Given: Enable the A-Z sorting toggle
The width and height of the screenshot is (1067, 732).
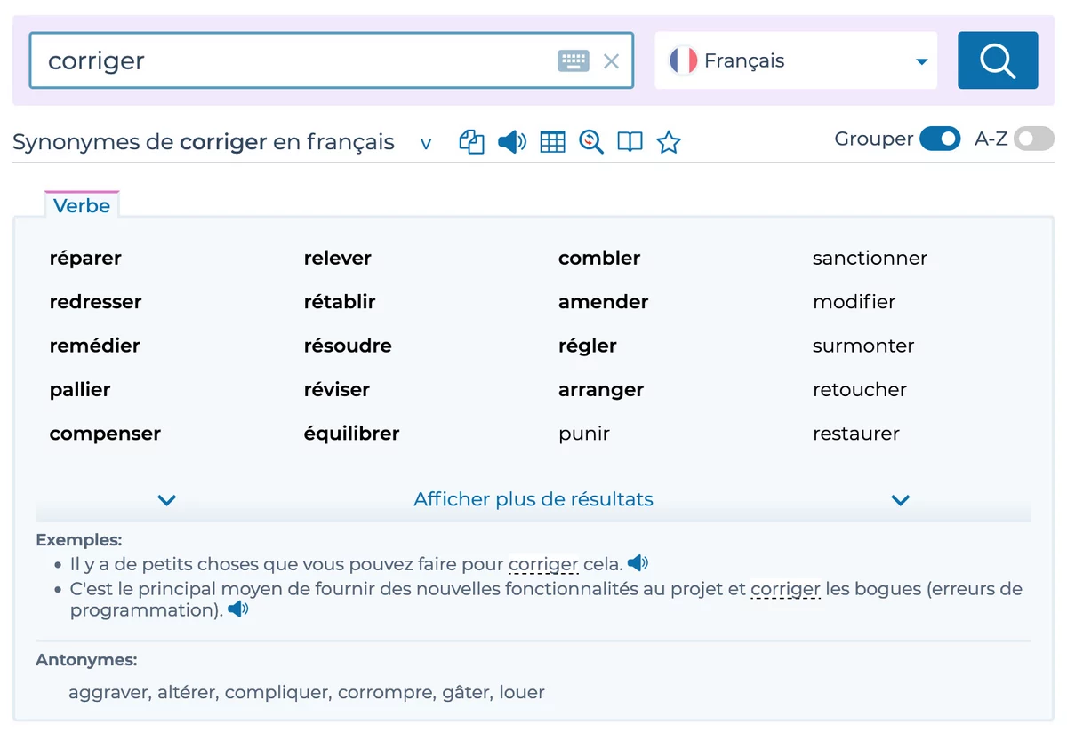Looking at the screenshot, I should pyautogui.click(x=1034, y=139).
